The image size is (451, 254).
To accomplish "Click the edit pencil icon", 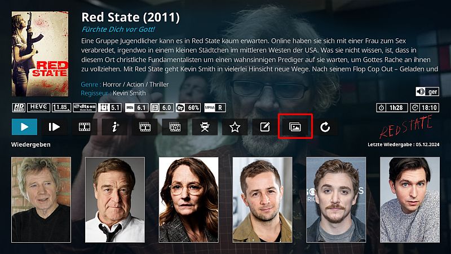I will pyautogui.click(x=265, y=126).
